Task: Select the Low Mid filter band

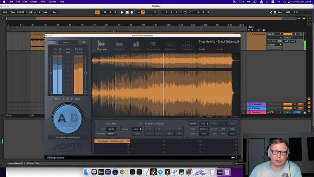Action: 214,129
